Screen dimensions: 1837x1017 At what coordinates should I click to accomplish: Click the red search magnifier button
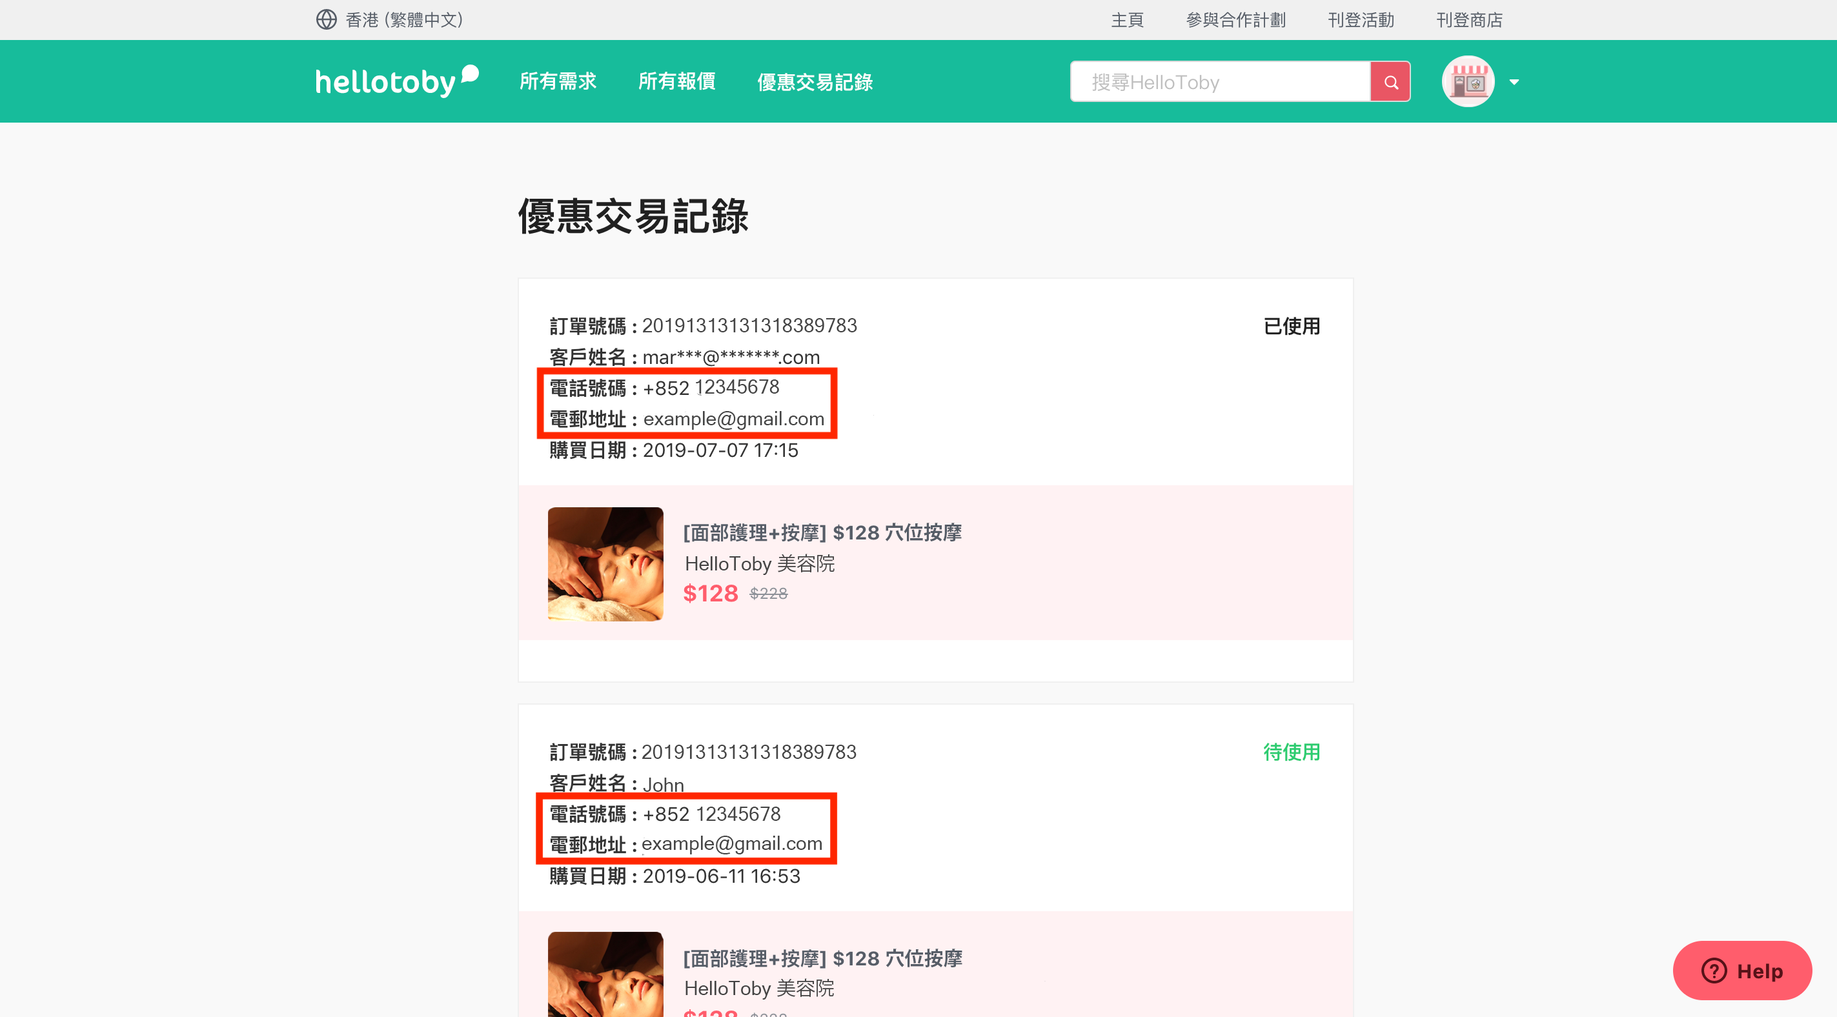(x=1390, y=82)
